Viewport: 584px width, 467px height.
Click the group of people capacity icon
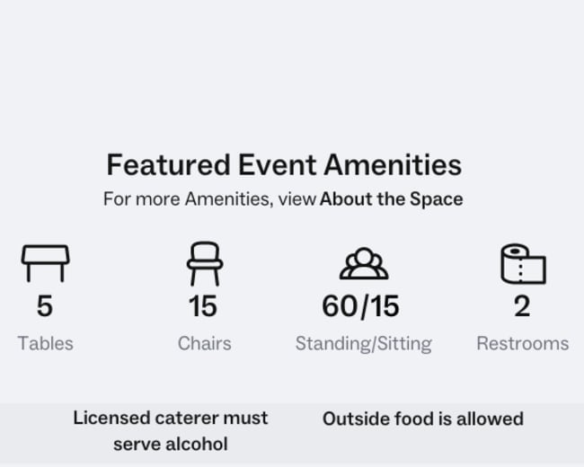[x=364, y=264]
